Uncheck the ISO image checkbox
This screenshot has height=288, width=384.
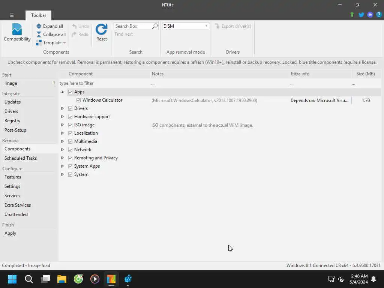coord(70,125)
